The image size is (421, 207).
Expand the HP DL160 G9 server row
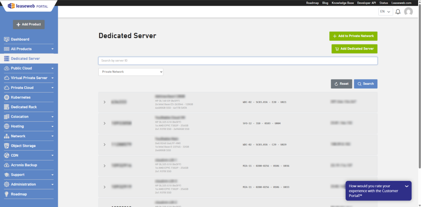105,102
